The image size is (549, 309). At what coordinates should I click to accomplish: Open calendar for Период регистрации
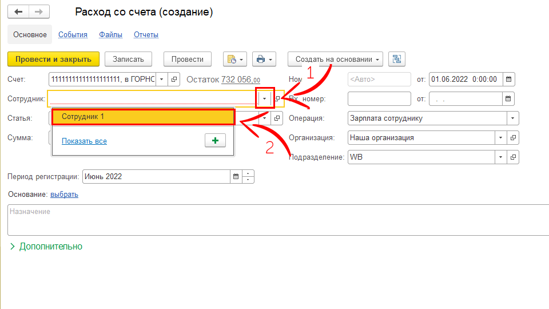tap(235, 176)
